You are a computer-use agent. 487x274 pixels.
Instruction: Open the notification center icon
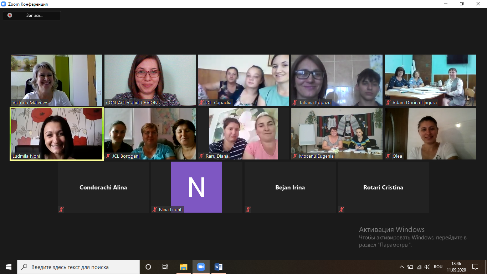pyautogui.click(x=475, y=267)
